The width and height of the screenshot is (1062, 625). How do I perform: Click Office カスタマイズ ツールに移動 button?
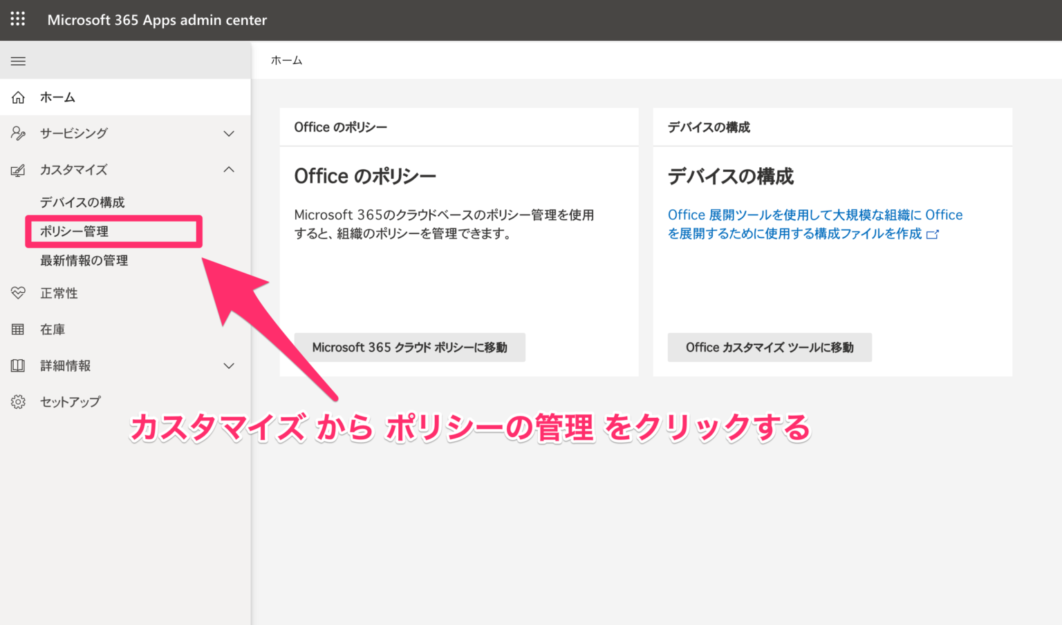tap(770, 347)
